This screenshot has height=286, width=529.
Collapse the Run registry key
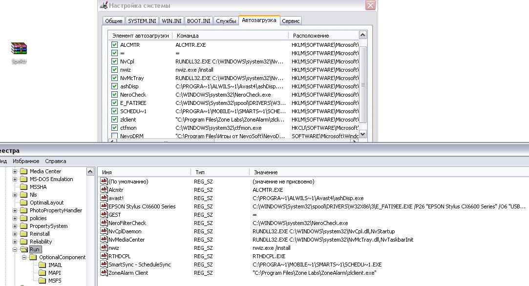tap(15, 249)
